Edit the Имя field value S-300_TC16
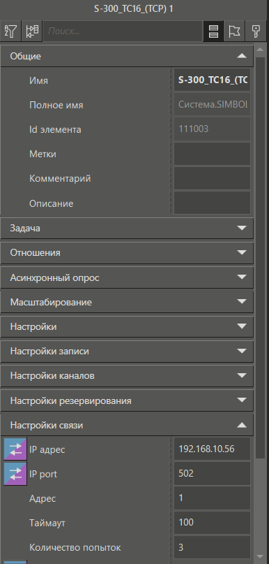The width and height of the screenshot is (269, 564). [212, 80]
